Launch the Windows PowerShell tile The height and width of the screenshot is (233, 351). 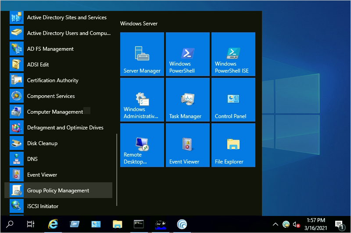(x=187, y=54)
